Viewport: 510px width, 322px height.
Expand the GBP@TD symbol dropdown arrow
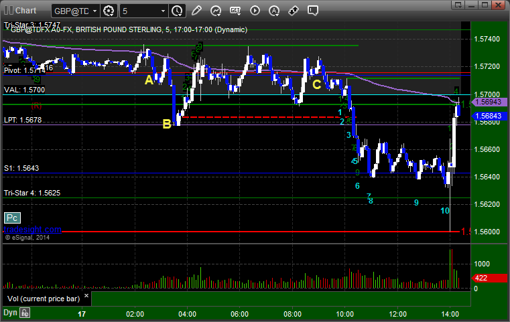(94, 11)
